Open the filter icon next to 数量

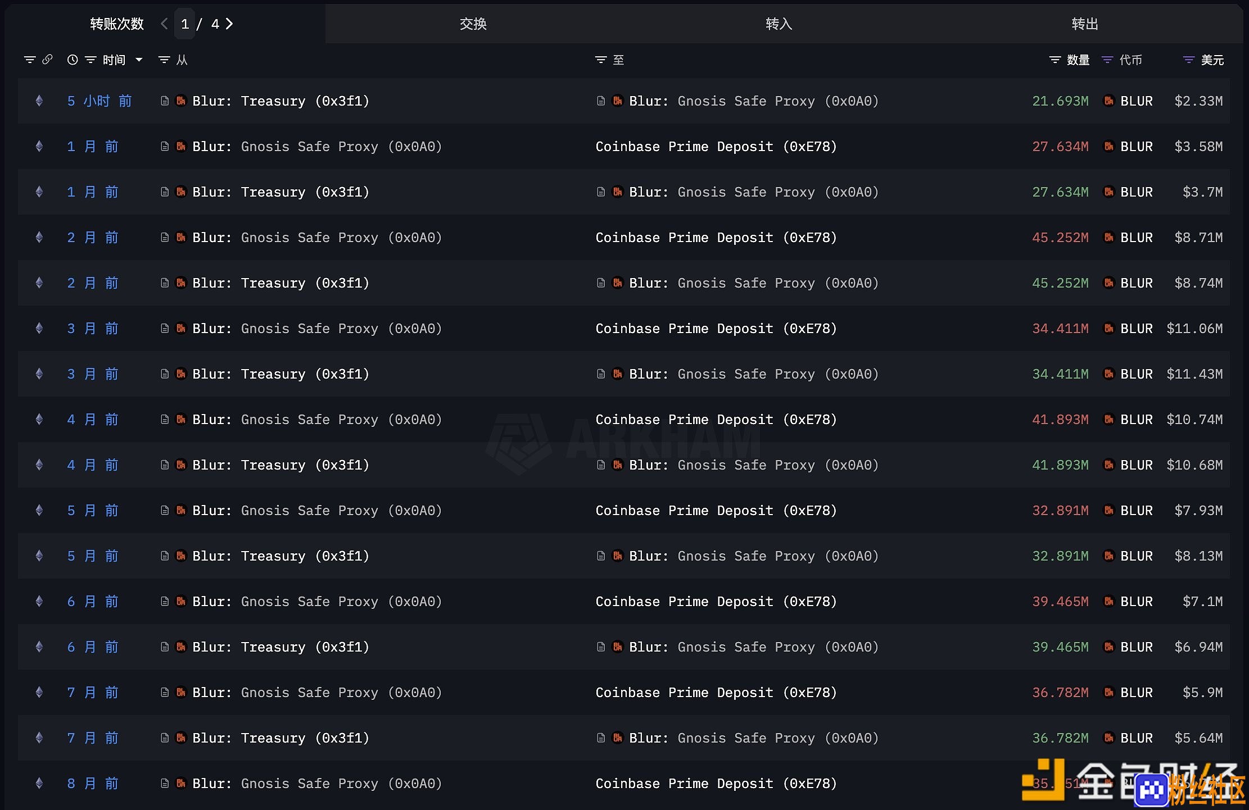coord(1055,60)
